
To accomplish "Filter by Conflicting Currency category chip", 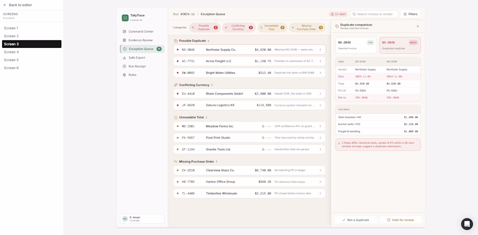I will tap(239, 27).
